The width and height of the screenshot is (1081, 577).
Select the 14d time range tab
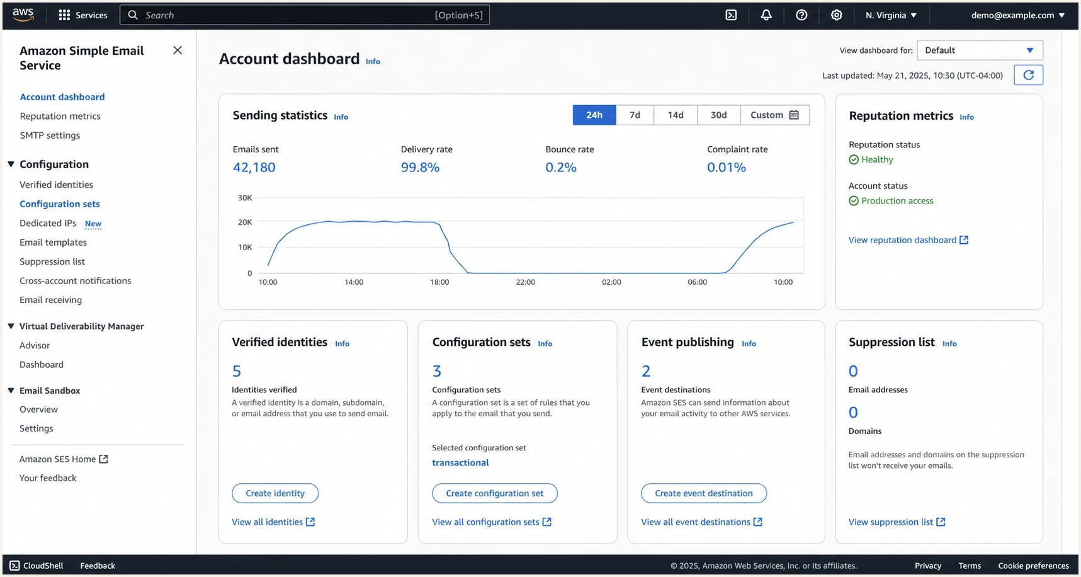[x=676, y=115]
